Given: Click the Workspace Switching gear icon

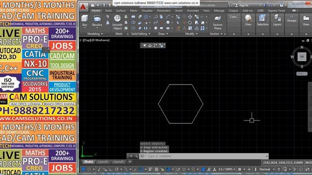Looking at the screenshot, I should coord(239,169).
